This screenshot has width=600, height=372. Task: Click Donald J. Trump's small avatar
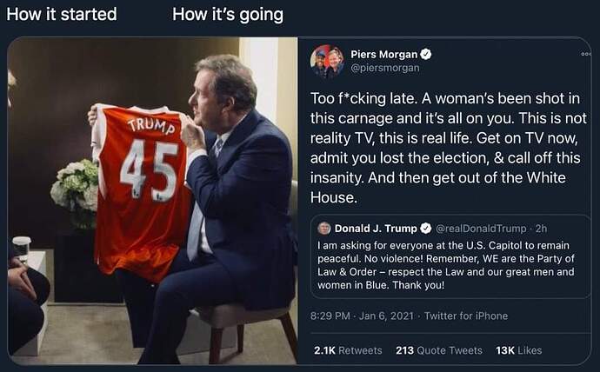click(x=324, y=229)
